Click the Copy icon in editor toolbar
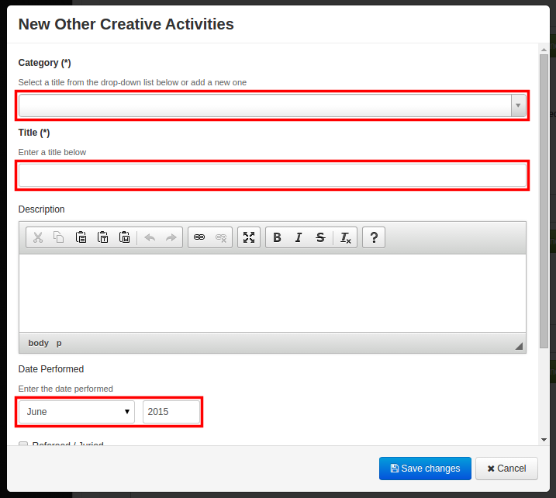Image resolution: width=556 pixels, height=498 pixels. [x=59, y=237]
